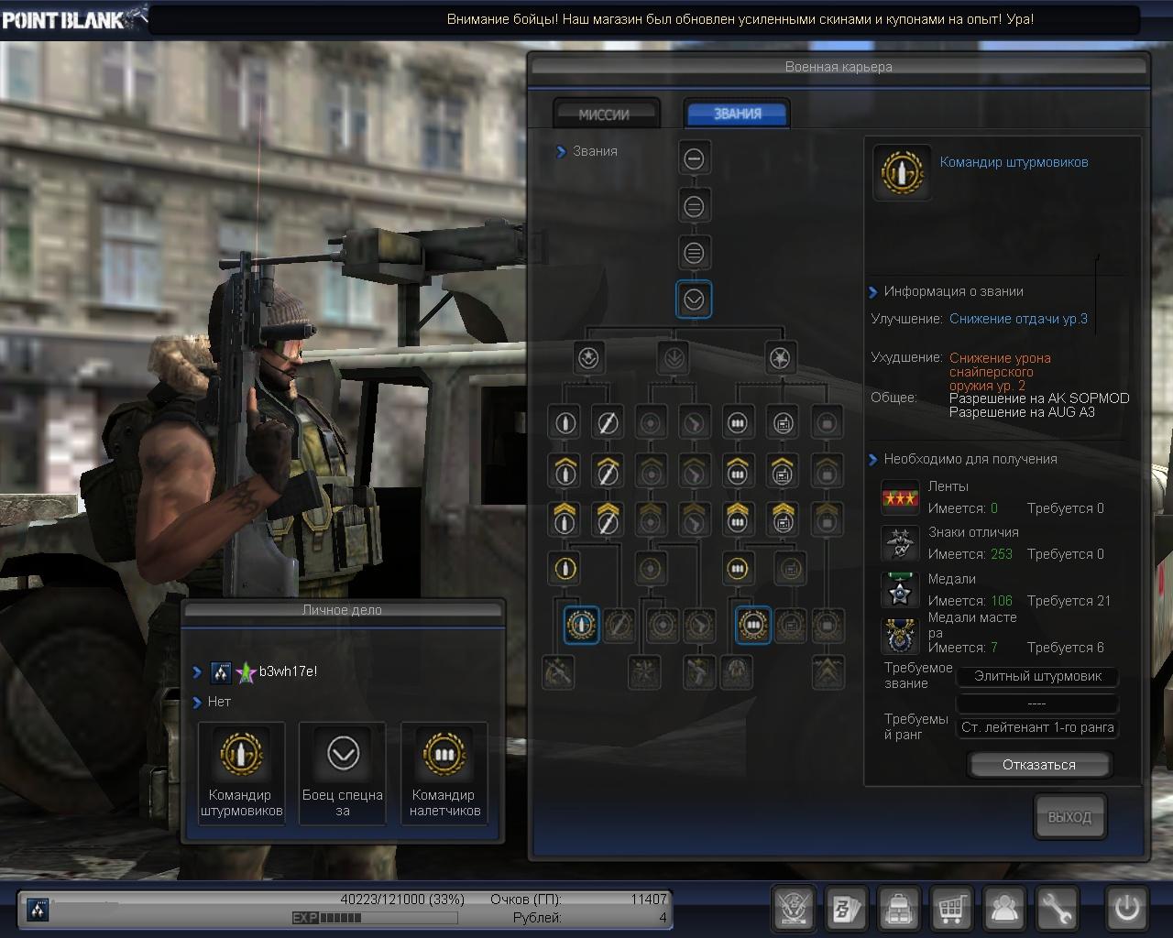Open the PB cards icon
Screen dimensions: 1173x938
[847, 910]
